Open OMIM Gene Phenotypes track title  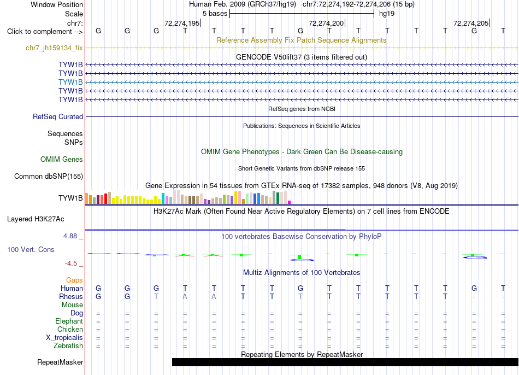[x=302, y=152]
